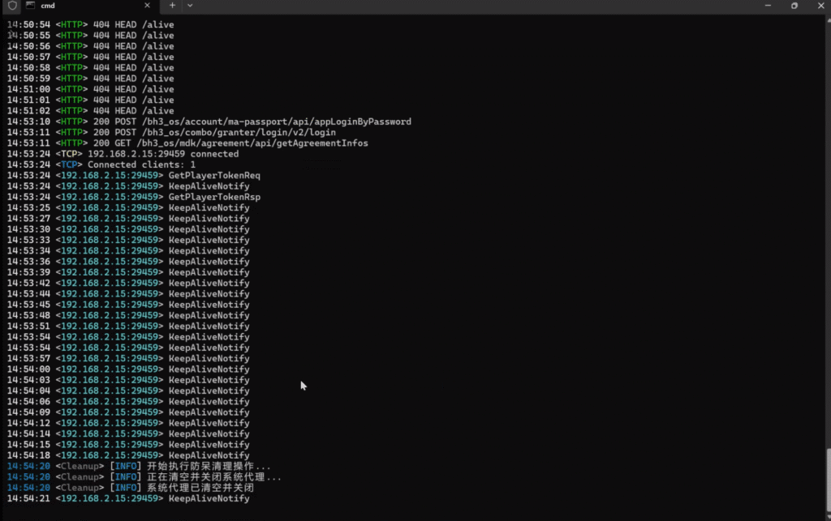Open a new terminal tab
Screen dimensions: 831x521
pos(172,6)
